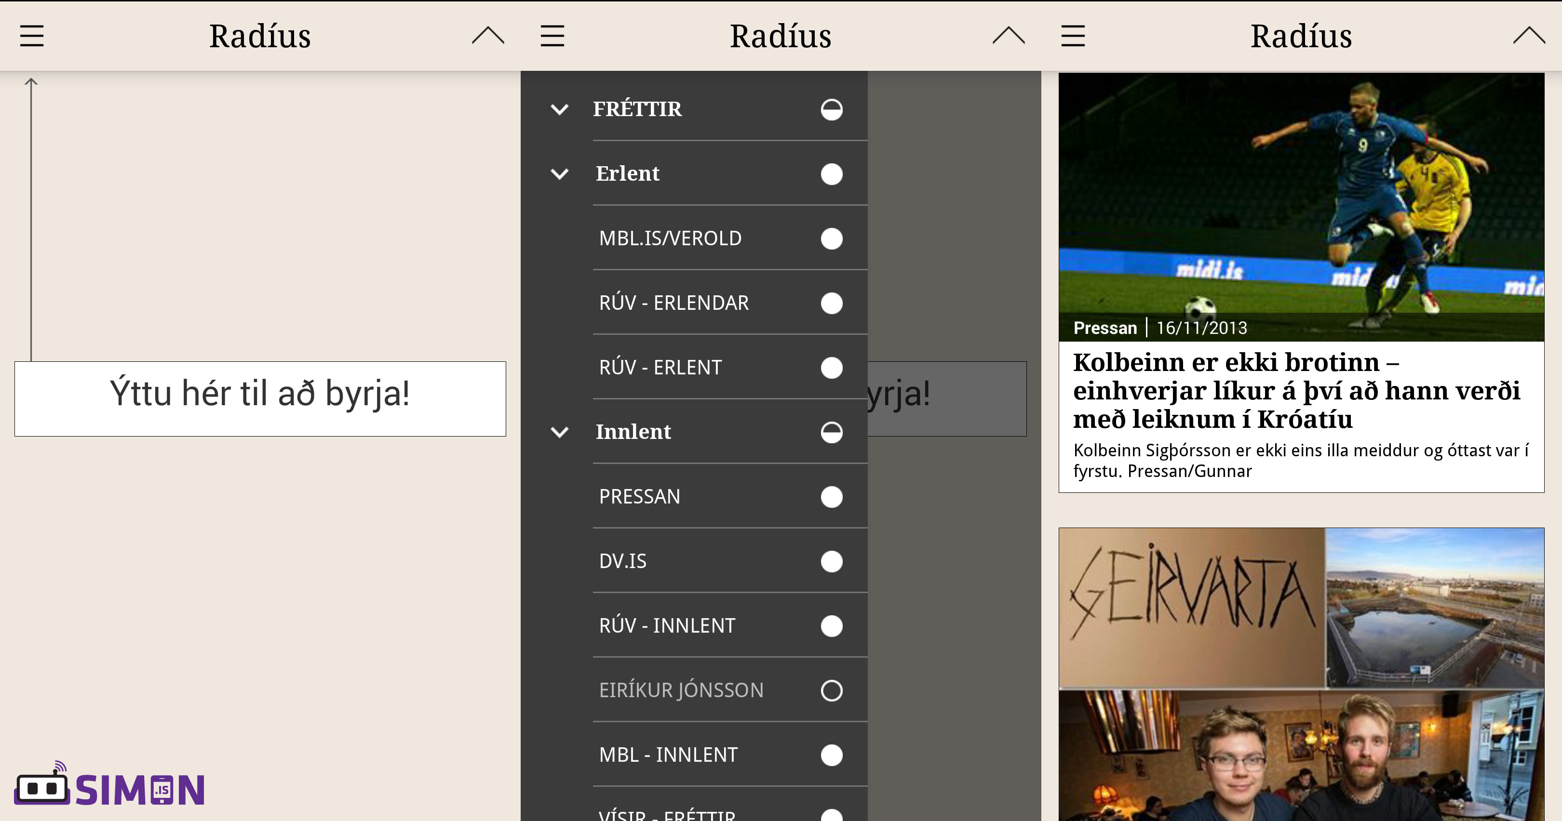Toggle the FRÉTTIR category circle
The width and height of the screenshot is (1562, 821).
pyautogui.click(x=831, y=110)
